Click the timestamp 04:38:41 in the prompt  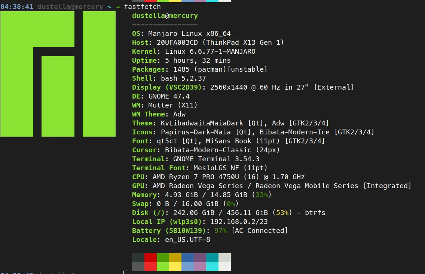pos(16,7)
